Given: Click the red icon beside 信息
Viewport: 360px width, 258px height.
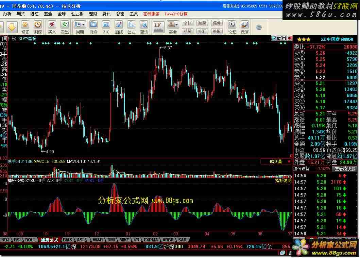Looking at the screenshot, I should tap(290, 38).
